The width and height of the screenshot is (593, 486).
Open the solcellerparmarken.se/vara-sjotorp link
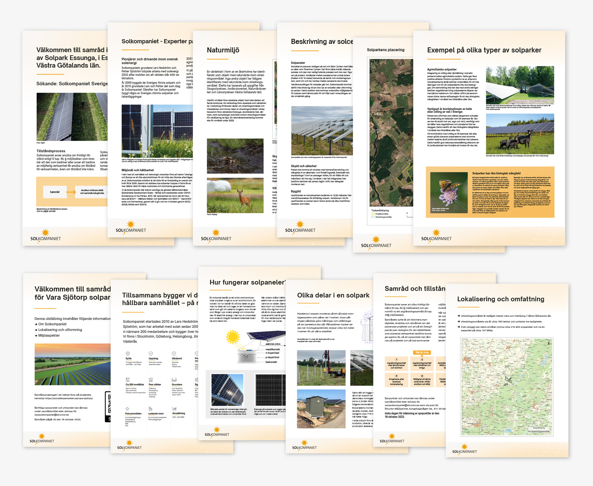pyautogui.click(x=69, y=398)
